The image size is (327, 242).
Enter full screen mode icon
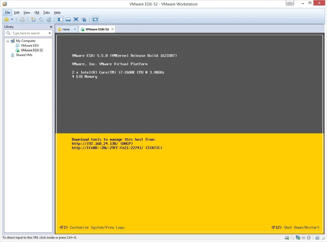pyautogui.click(x=76, y=19)
